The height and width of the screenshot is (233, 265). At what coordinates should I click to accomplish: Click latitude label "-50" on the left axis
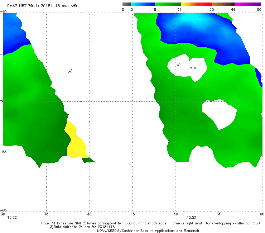click(3, 101)
